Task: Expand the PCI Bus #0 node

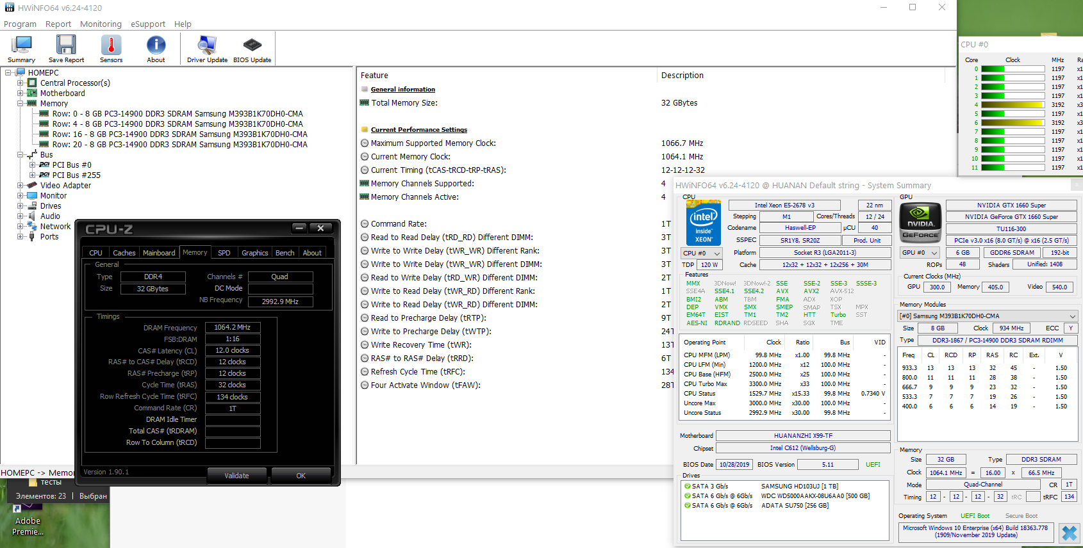Action: coord(32,165)
